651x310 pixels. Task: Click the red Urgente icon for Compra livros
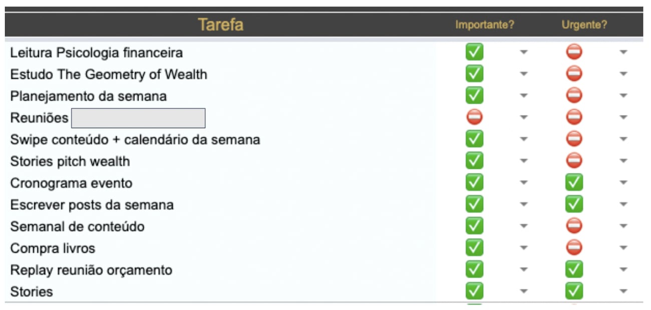pyautogui.click(x=574, y=247)
